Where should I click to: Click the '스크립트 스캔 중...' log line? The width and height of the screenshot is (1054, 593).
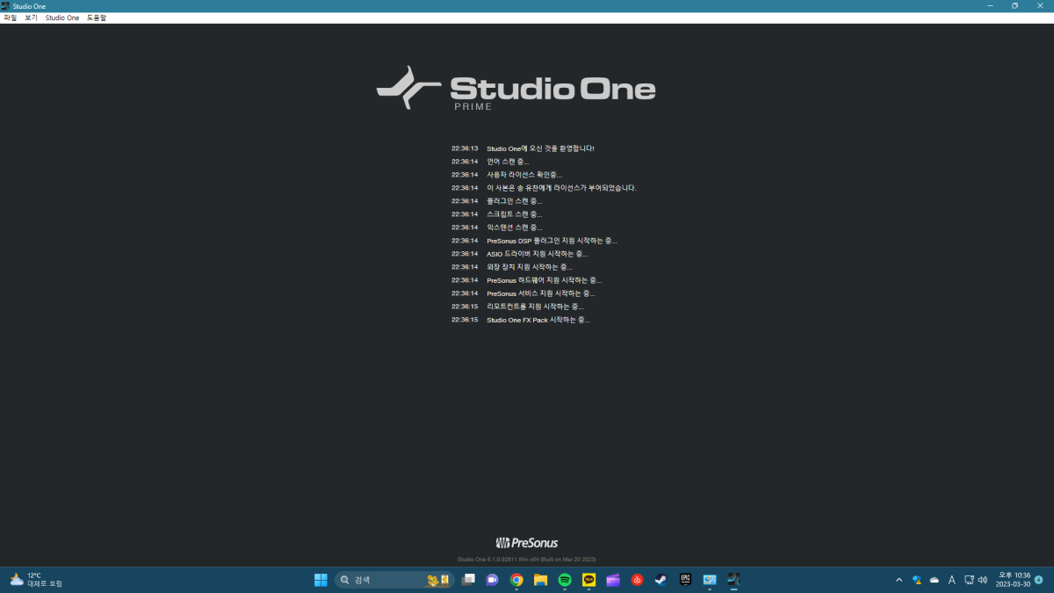point(515,214)
